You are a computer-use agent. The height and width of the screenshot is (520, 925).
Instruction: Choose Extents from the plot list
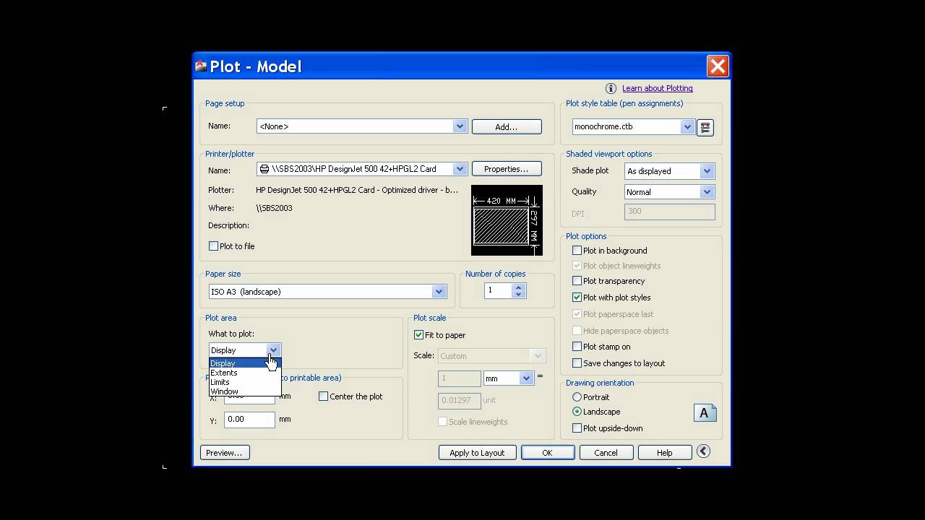pyautogui.click(x=245, y=373)
